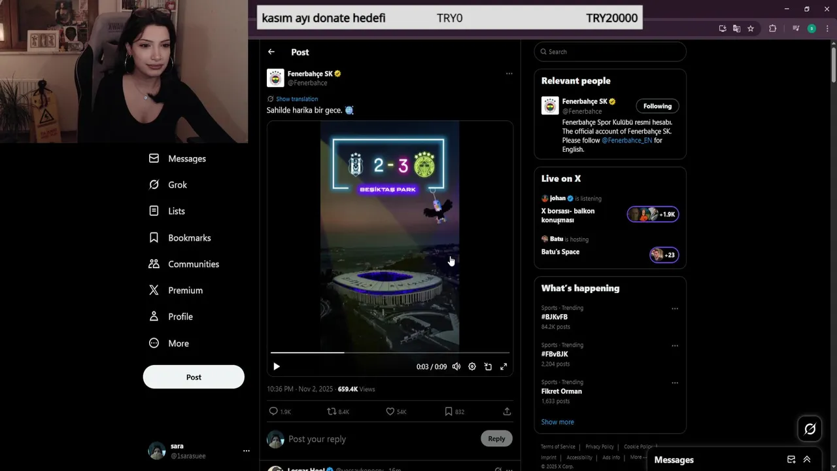Open the sara profile avatar at bottom left
This screenshot has width=837, height=471.
pos(157,451)
